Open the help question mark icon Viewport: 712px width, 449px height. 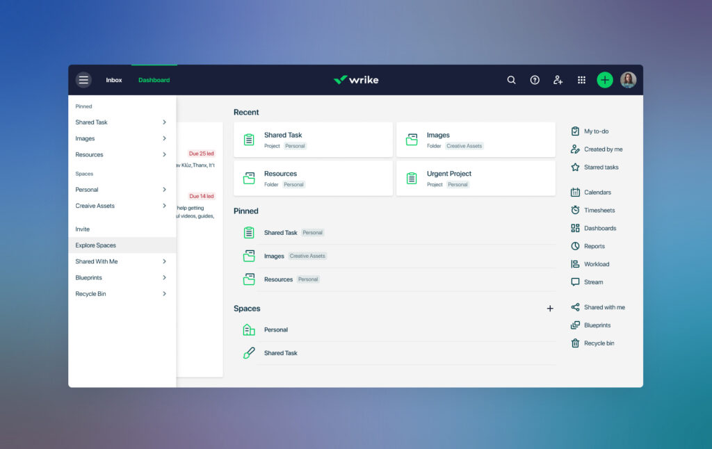tap(535, 80)
